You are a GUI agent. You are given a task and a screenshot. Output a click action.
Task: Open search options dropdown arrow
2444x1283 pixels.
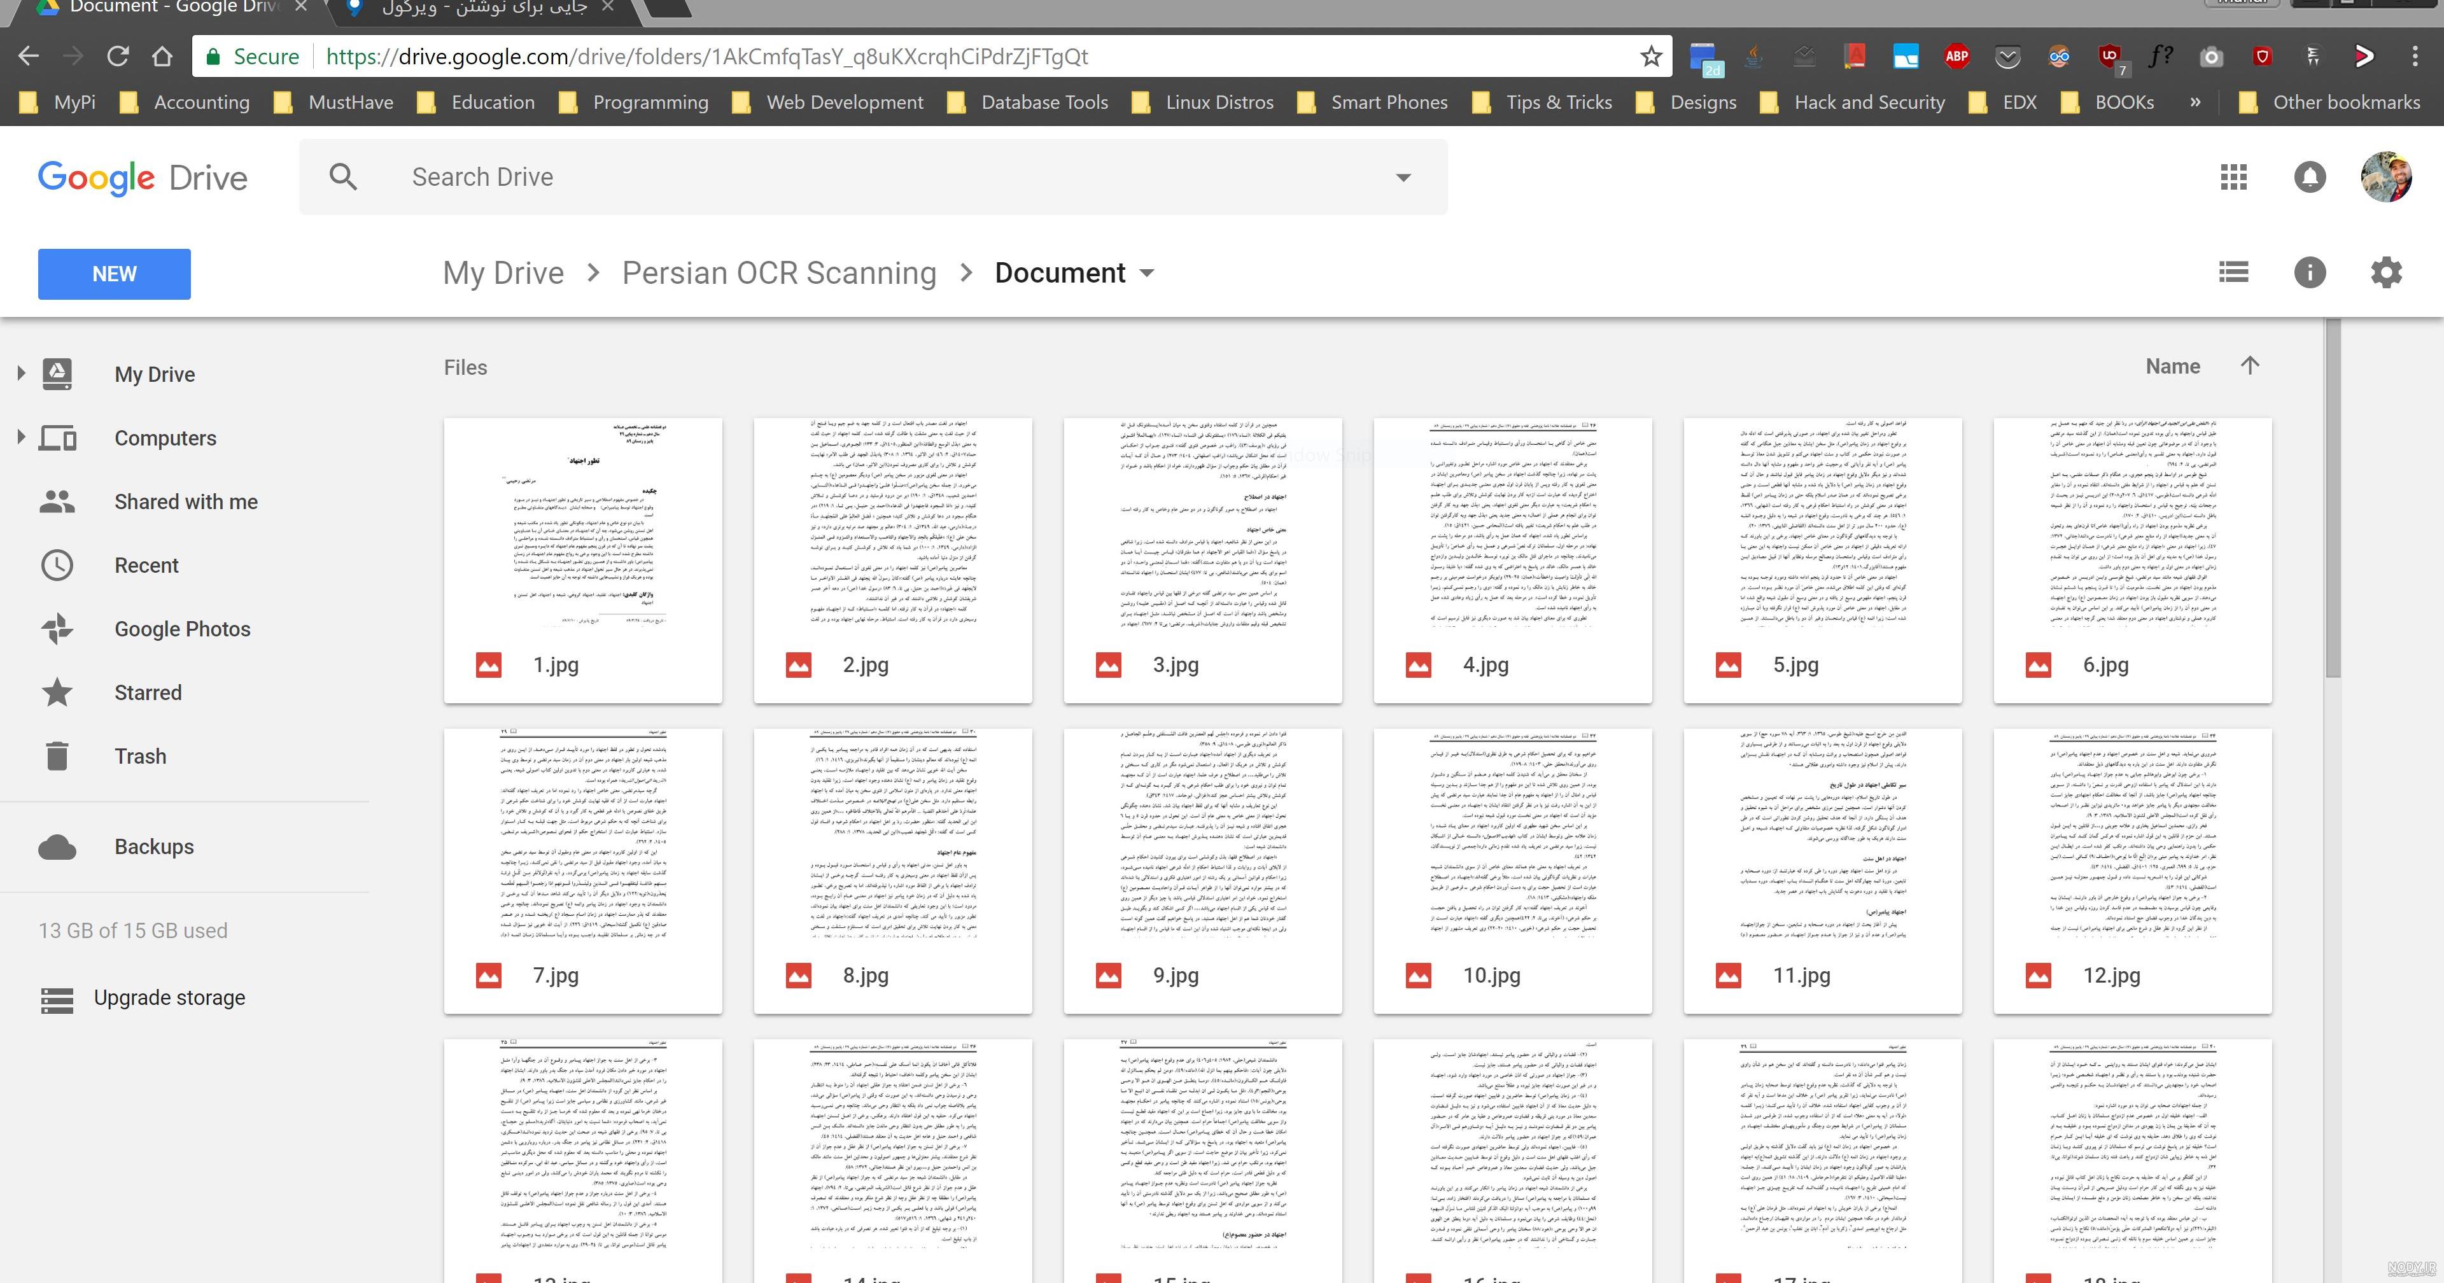[x=1403, y=178]
